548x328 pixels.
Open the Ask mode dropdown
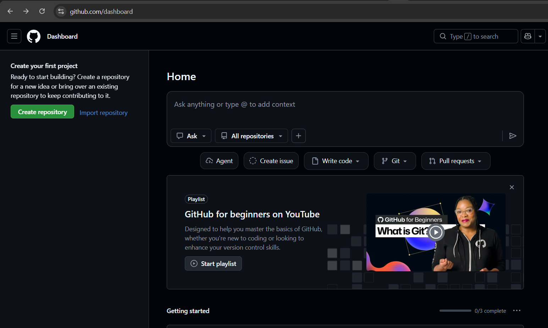coord(191,136)
